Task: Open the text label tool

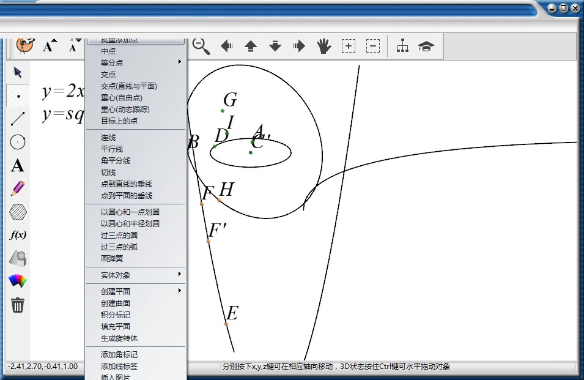Action: click(18, 165)
